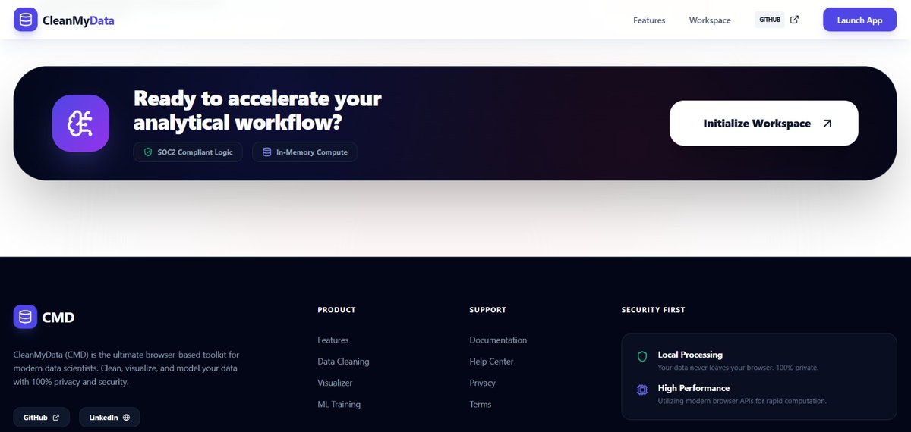This screenshot has width=911, height=432.
Task: Open the Data Cleaning footer link
Action: [343, 362]
